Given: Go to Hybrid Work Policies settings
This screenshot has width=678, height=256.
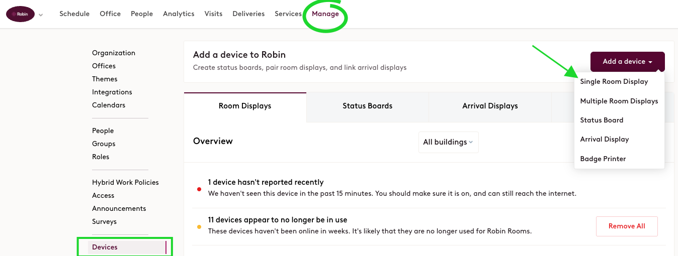Looking at the screenshot, I should pos(125,182).
